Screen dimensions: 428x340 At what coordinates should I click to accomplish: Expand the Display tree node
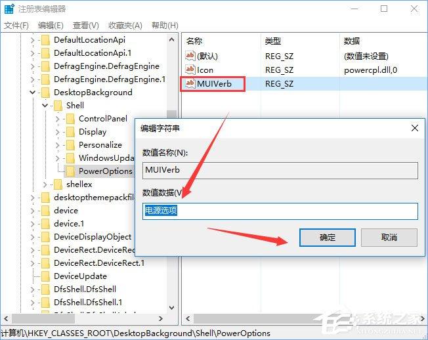(x=57, y=132)
